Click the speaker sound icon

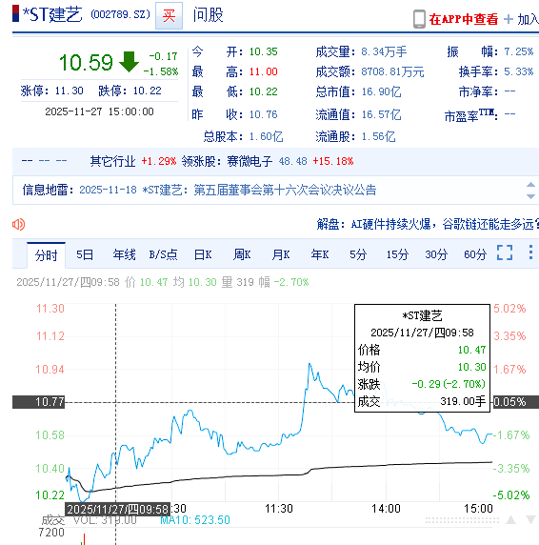(18, 225)
